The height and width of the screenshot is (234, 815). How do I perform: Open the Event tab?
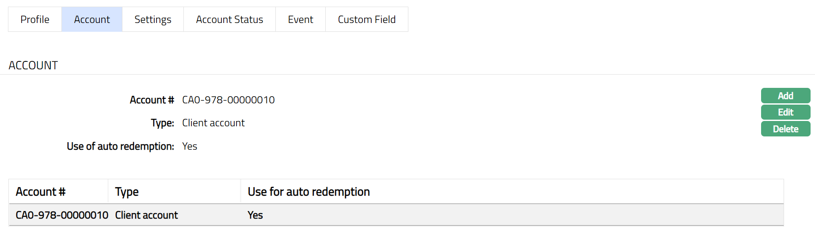click(x=301, y=19)
